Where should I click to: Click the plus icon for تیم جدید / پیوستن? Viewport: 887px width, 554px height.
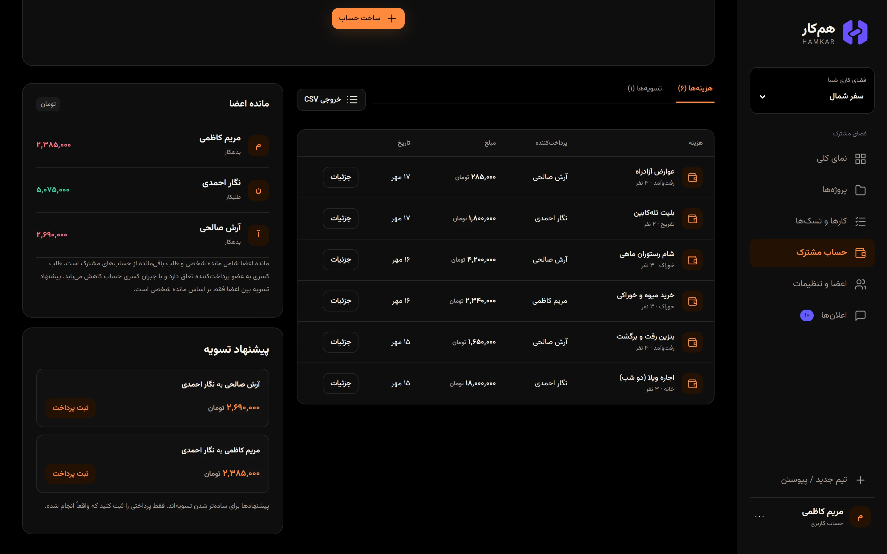point(860,480)
